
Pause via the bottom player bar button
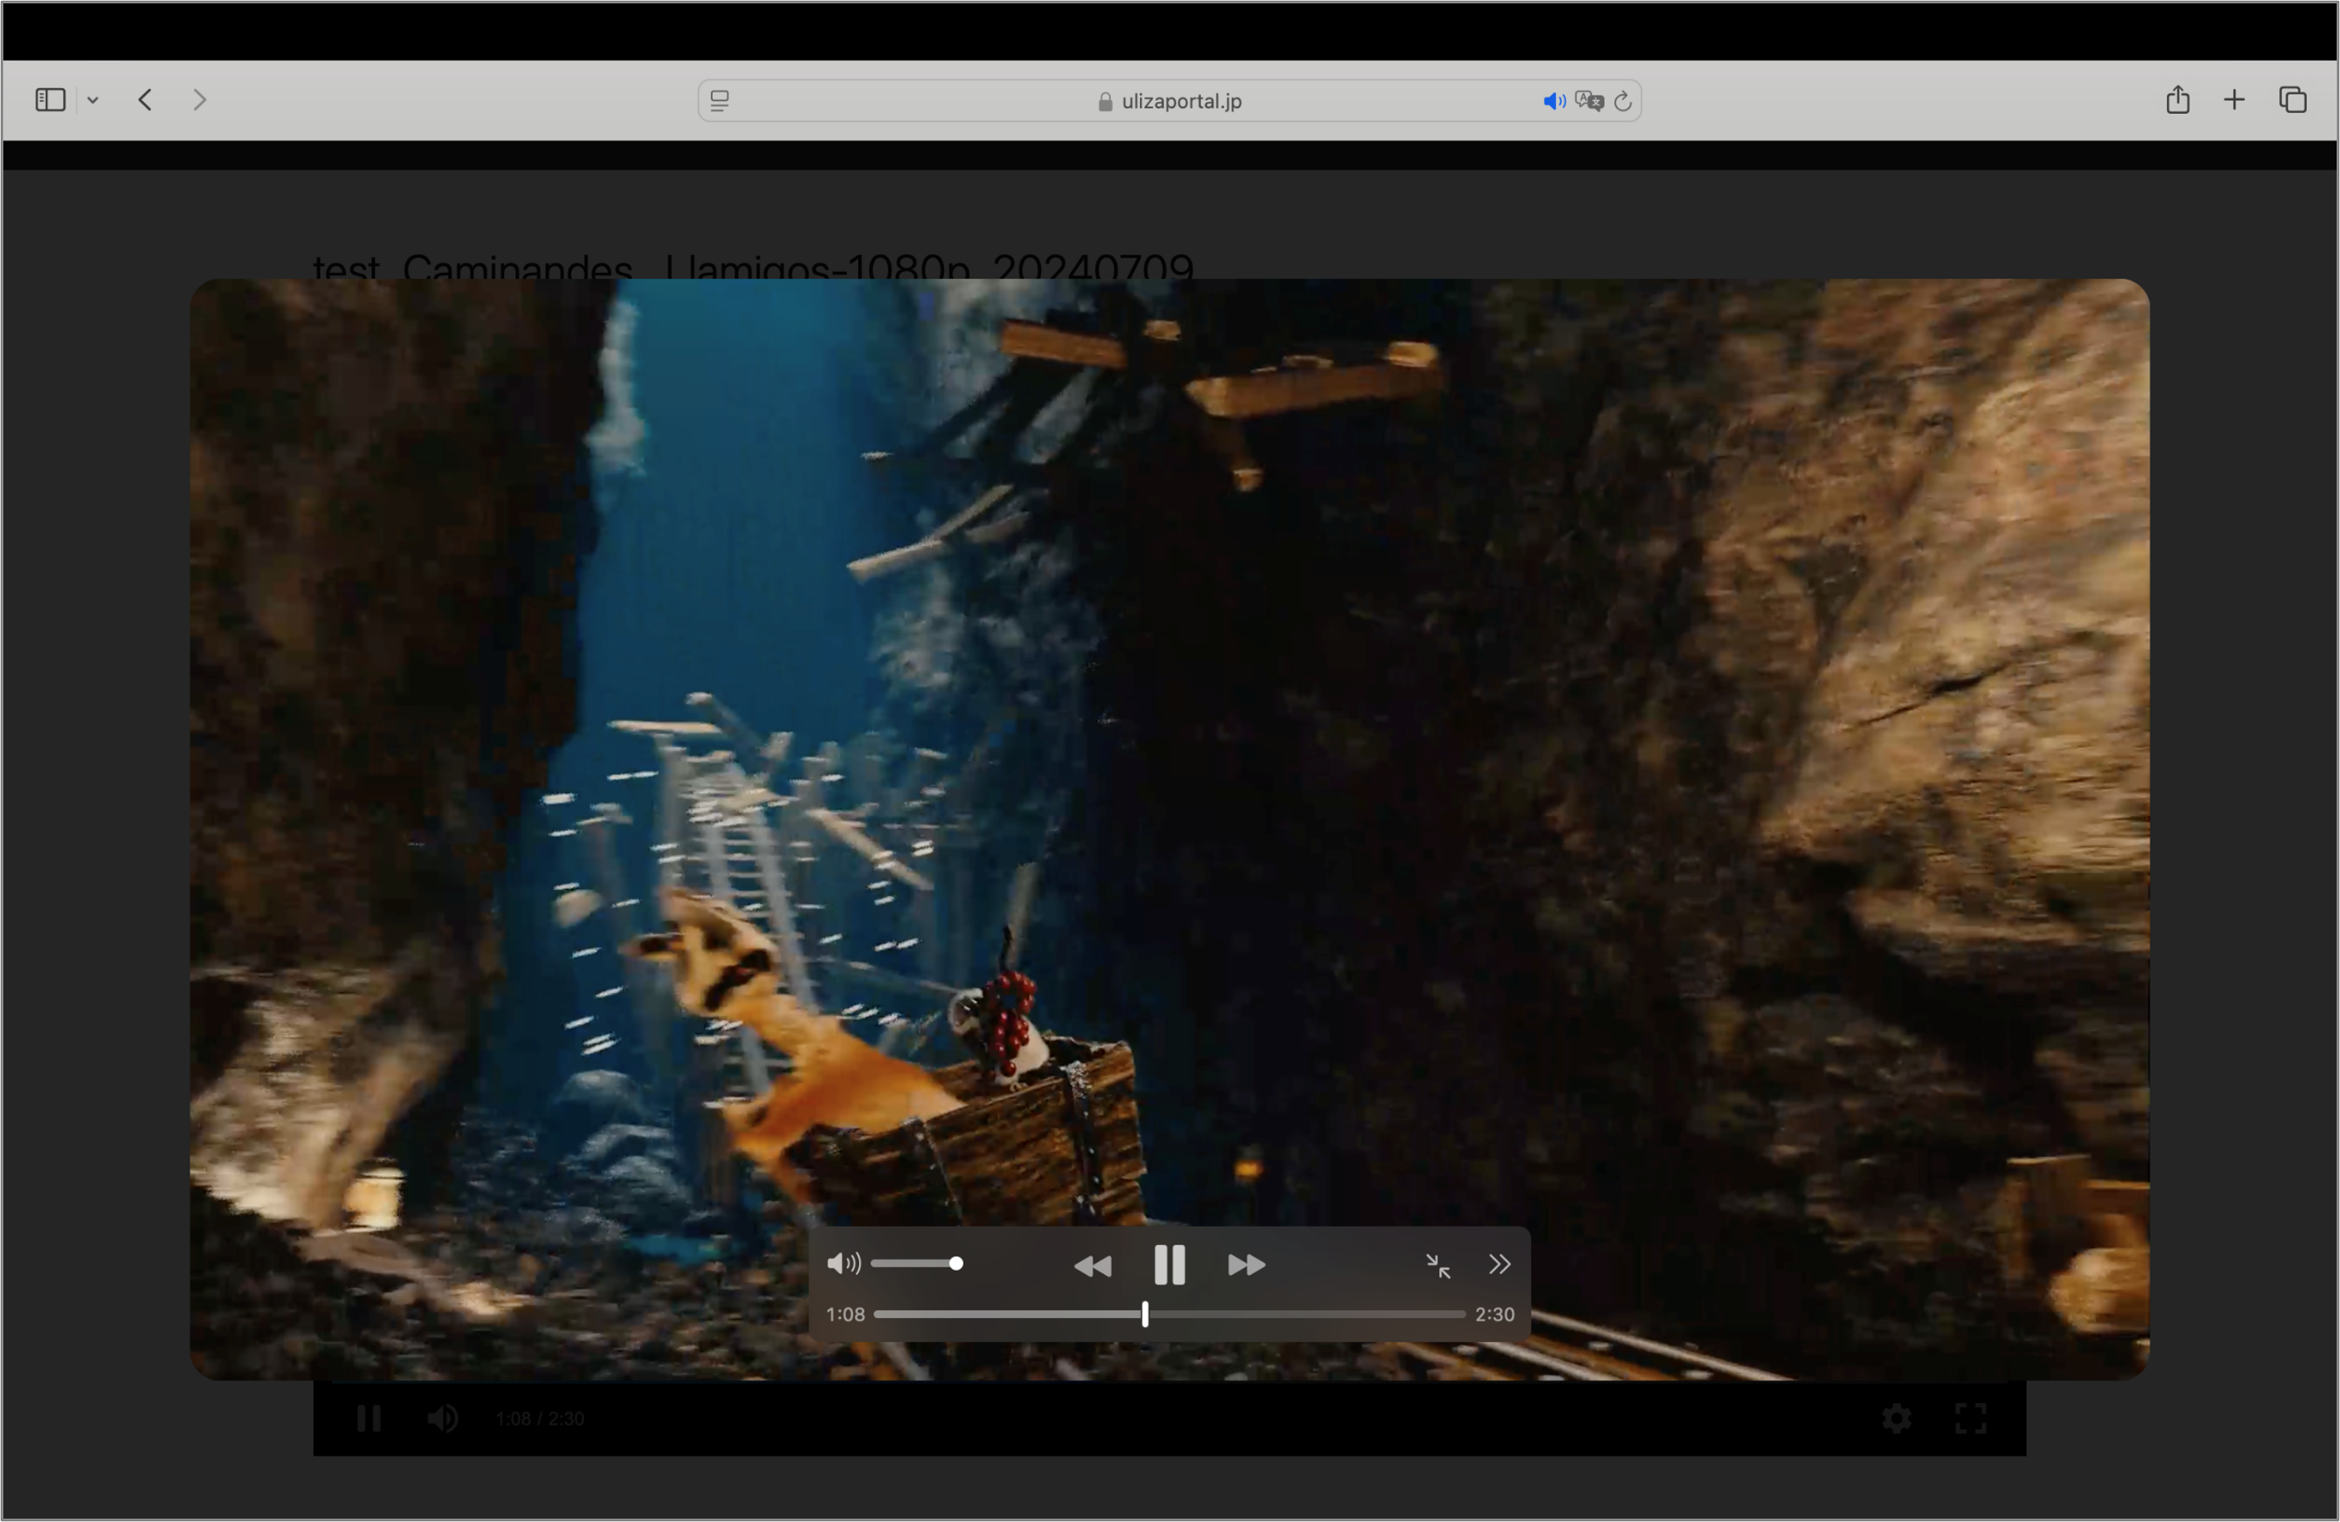pyautogui.click(x=368, y=1419)
